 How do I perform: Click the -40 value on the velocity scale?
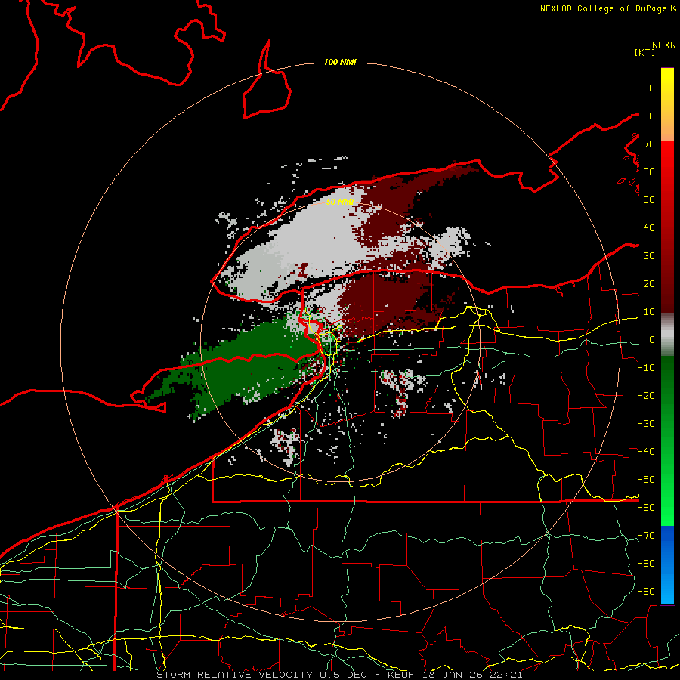(646, 452)
